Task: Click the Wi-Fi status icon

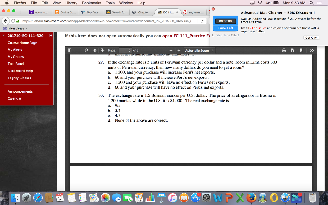Action: 260,3
